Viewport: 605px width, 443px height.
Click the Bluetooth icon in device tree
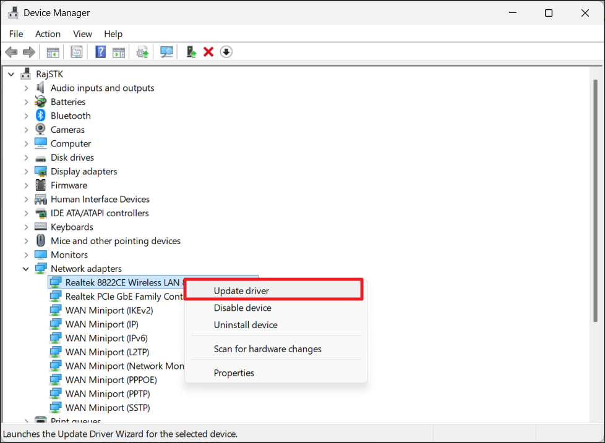(x=41, y=116)
